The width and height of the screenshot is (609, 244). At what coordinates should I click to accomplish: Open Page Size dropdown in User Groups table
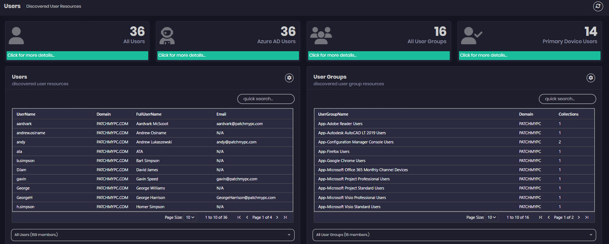(x=492, y=217)
